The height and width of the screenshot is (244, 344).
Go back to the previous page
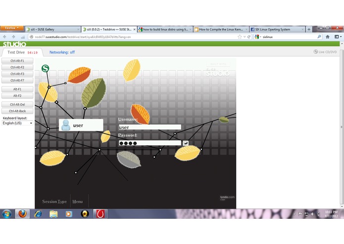pyautogui.click(x=5, y=37)
